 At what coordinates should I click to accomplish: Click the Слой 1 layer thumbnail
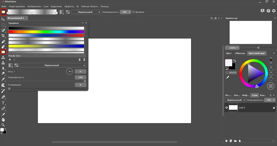233,107
